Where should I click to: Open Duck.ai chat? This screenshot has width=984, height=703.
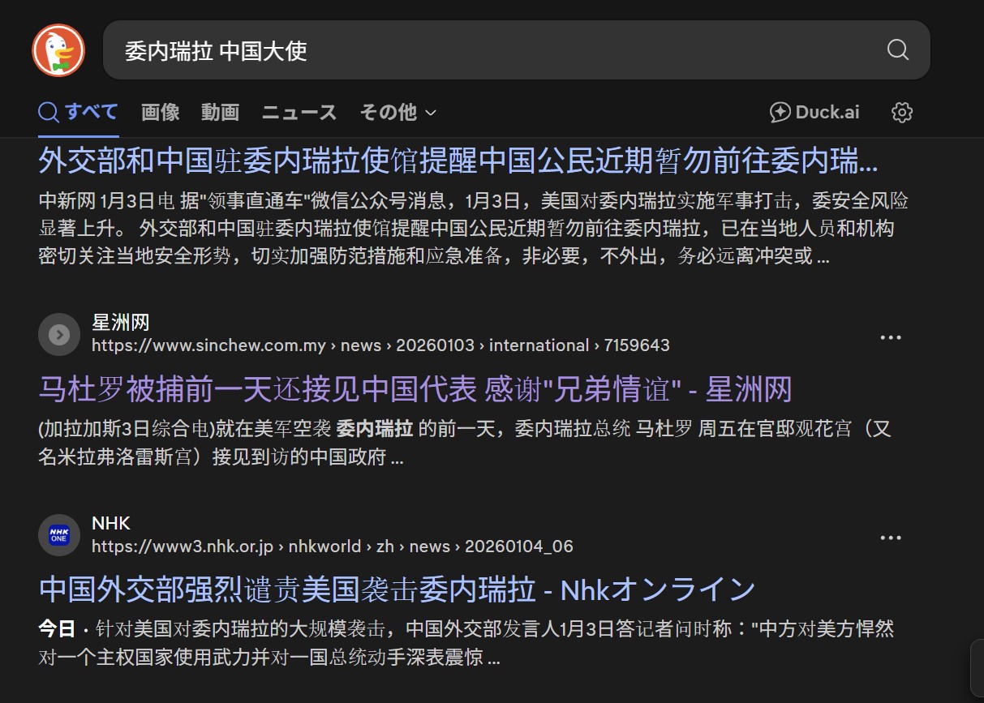pyautogui.click(x=814, y=113)
